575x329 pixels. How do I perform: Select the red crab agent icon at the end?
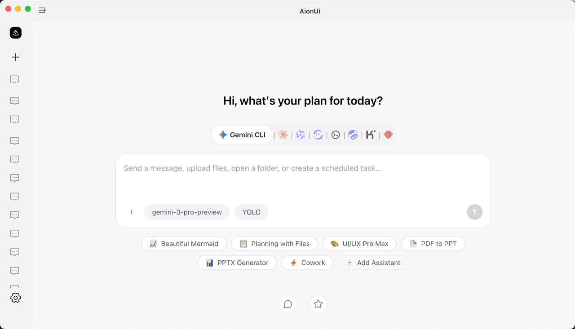[388, 135]
